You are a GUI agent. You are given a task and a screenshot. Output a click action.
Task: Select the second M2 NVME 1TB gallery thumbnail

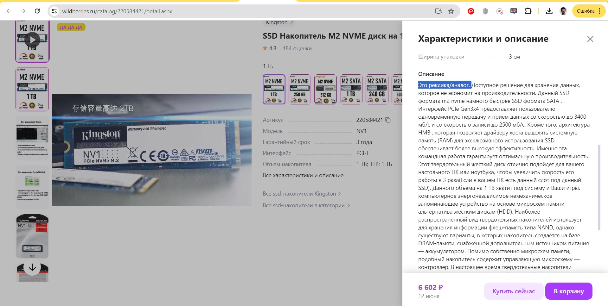[32, 89]
